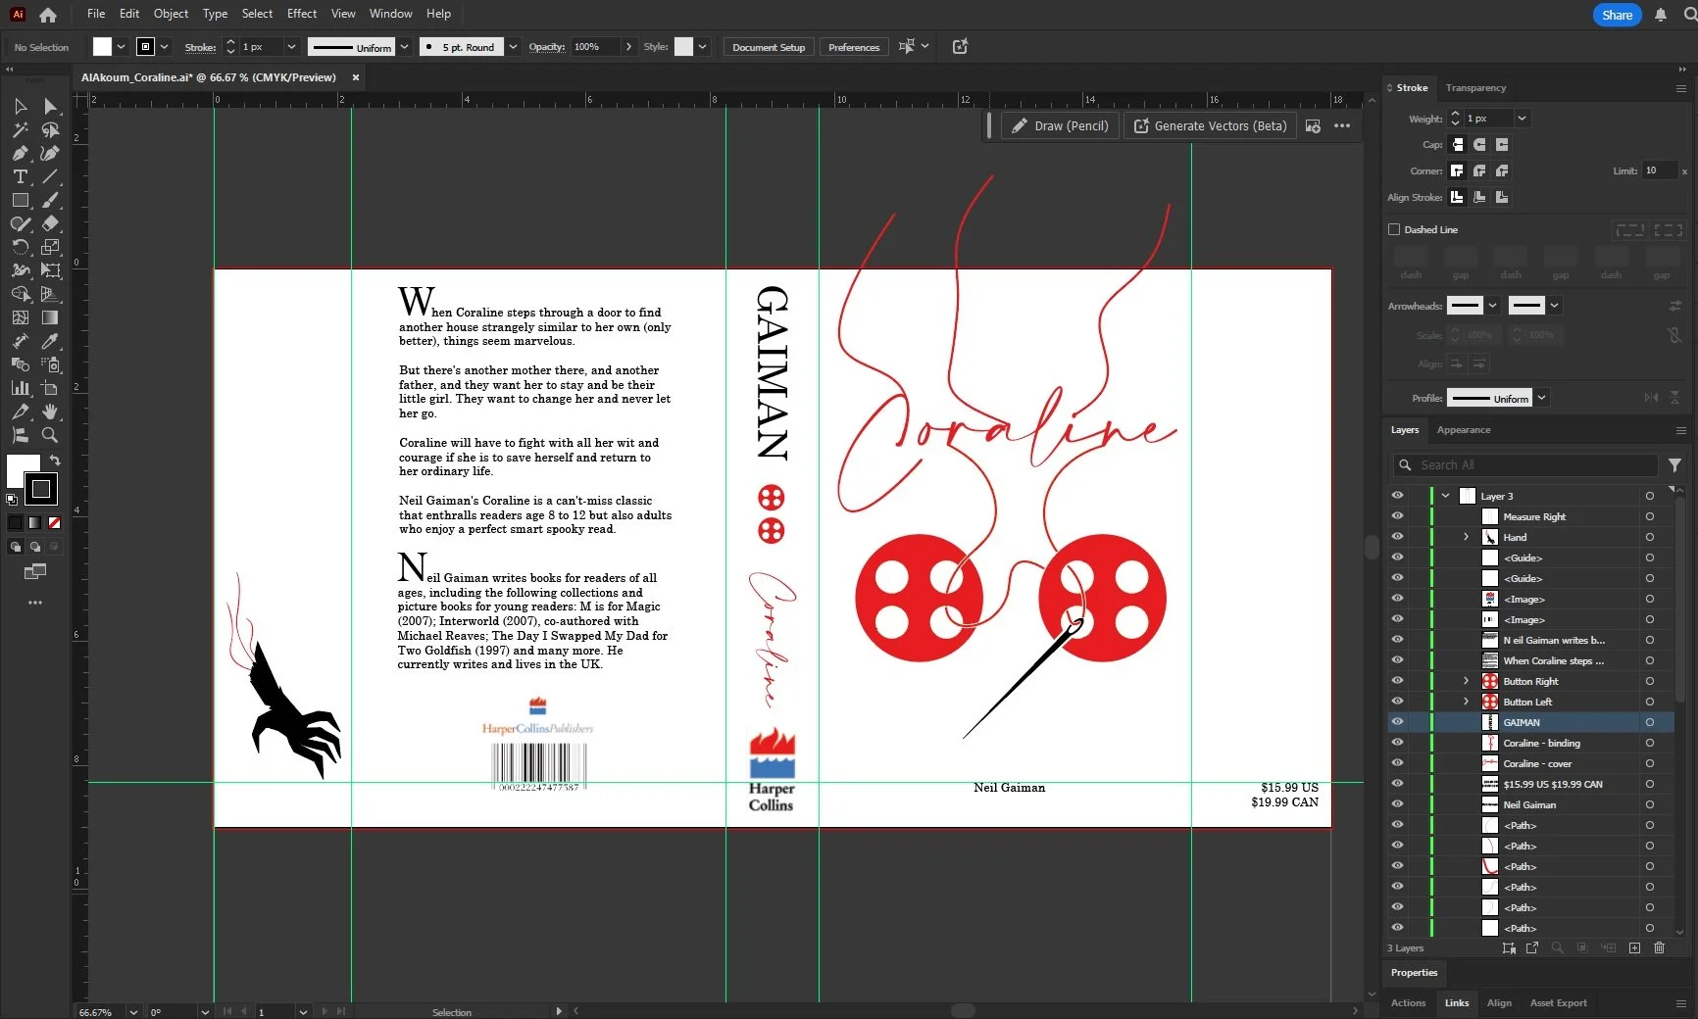
Task: Select the Zoom tool
Action: tap(50, 435)
